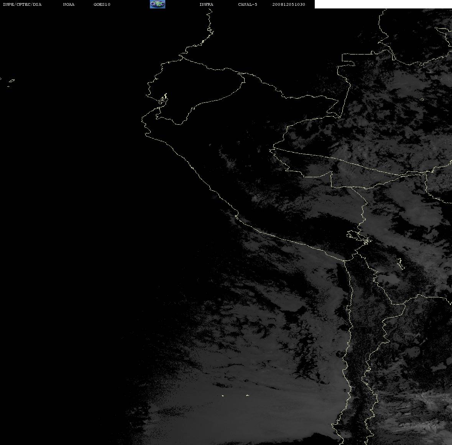
Task: Click the Galapagos islands outline near left edge
Action: tap(11, 82)
